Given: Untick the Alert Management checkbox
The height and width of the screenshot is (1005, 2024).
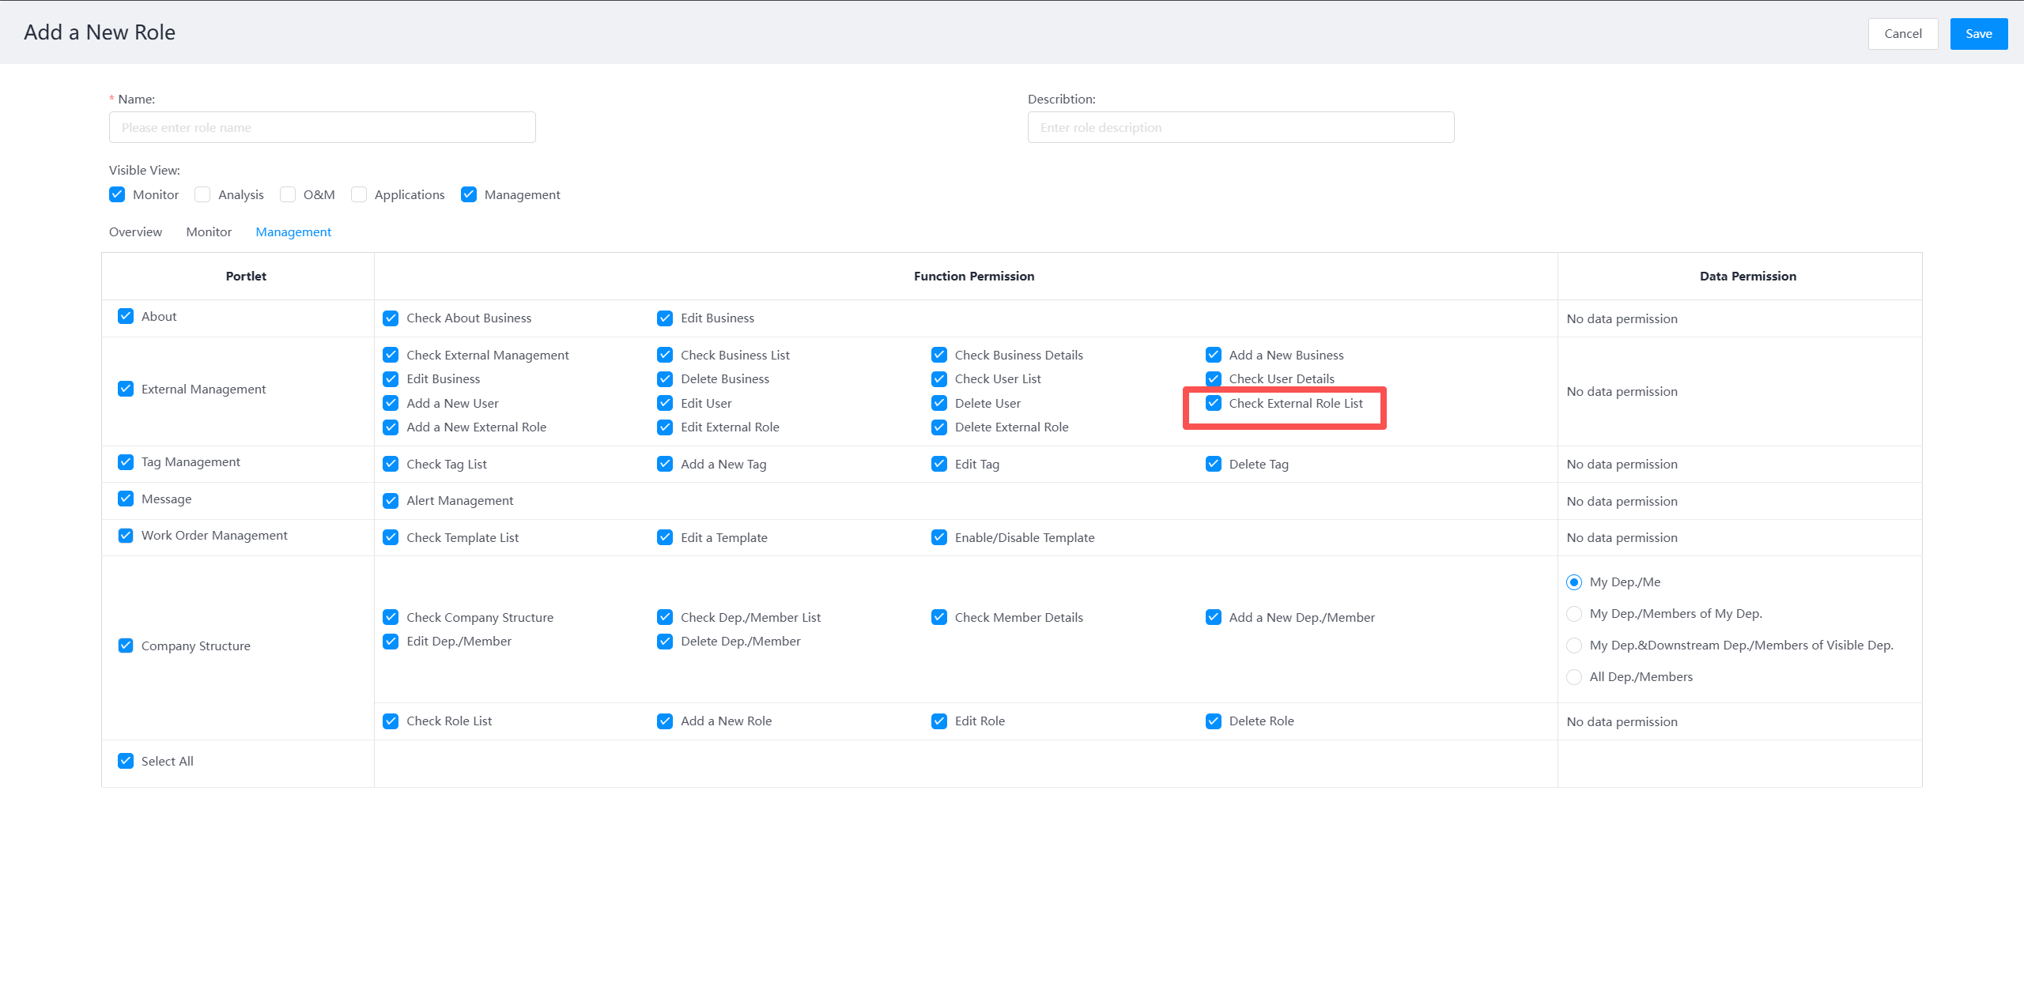Looking at the screenshot, I should click(x=391, y=501).
